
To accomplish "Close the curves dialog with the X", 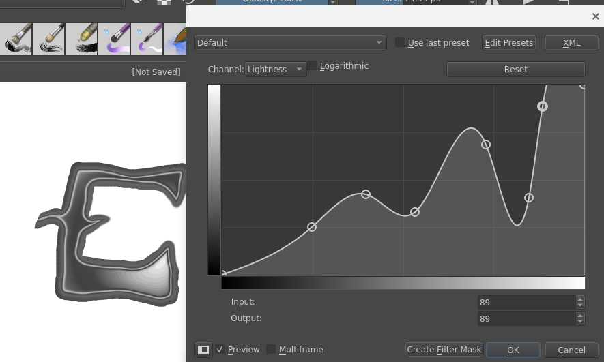I will (x=596, y=16).
